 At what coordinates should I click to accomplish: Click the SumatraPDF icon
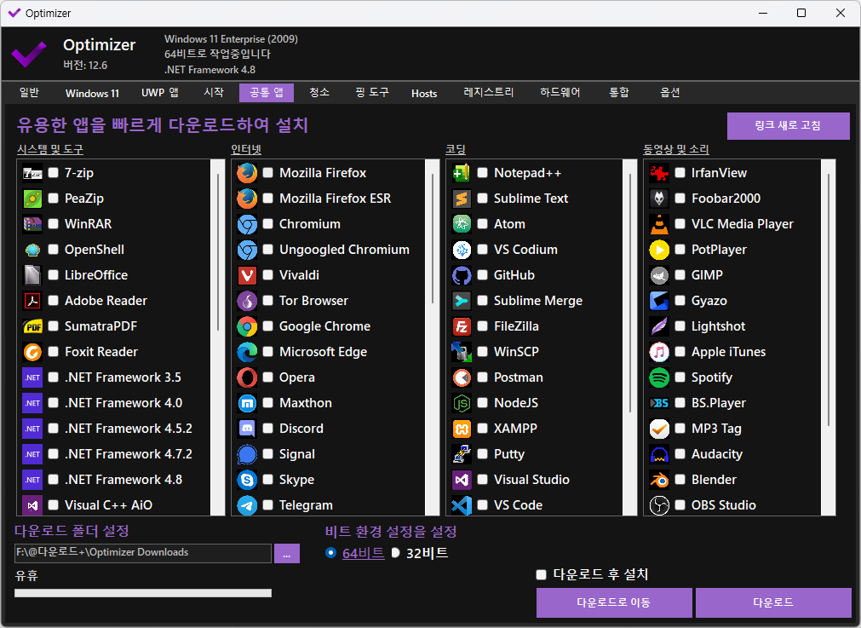point(32,326)
